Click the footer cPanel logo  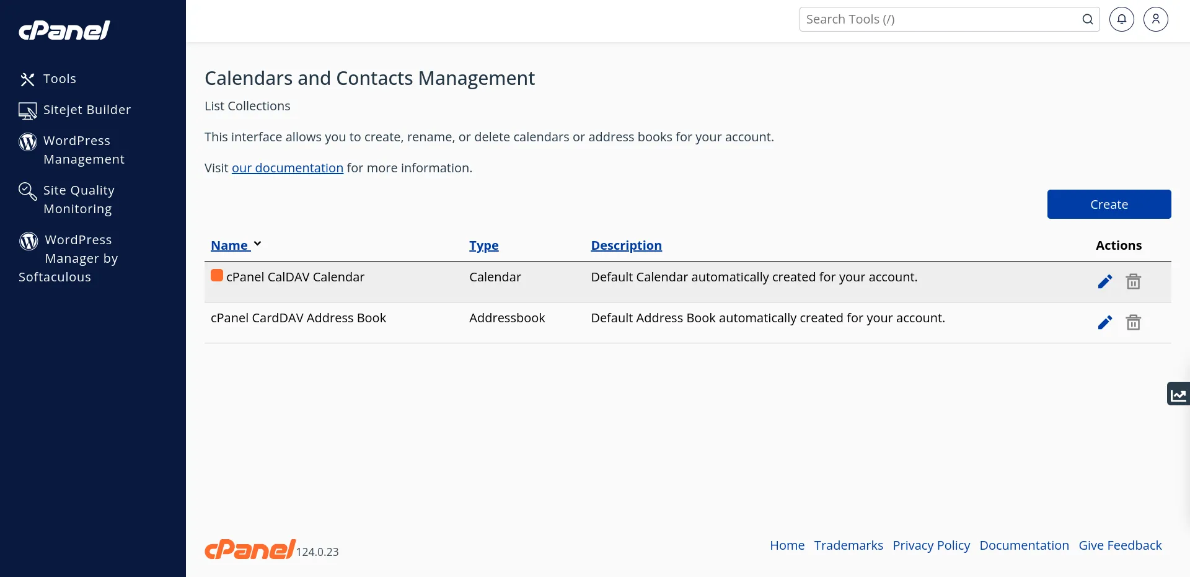[x=250, y=549]
